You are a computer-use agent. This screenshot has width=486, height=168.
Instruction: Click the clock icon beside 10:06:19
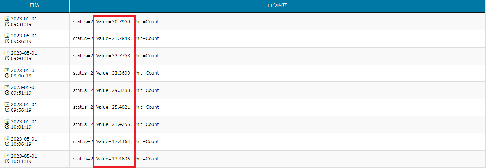pos(7,144)
